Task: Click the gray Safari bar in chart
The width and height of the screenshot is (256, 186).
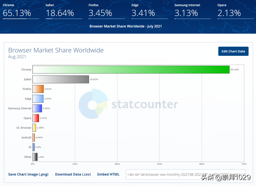Action: point(61,79)
